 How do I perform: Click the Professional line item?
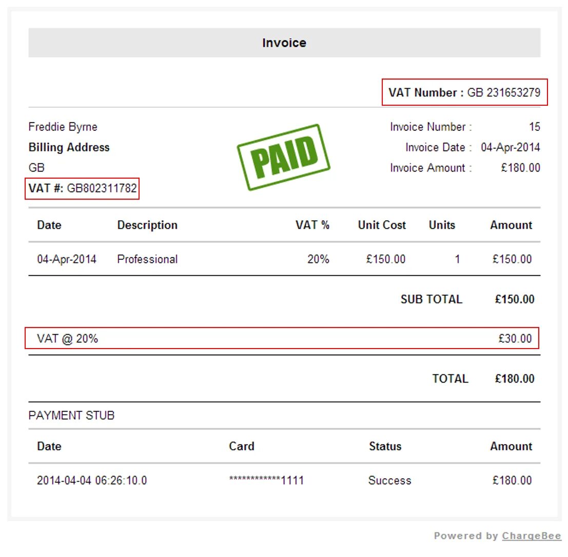147,259
